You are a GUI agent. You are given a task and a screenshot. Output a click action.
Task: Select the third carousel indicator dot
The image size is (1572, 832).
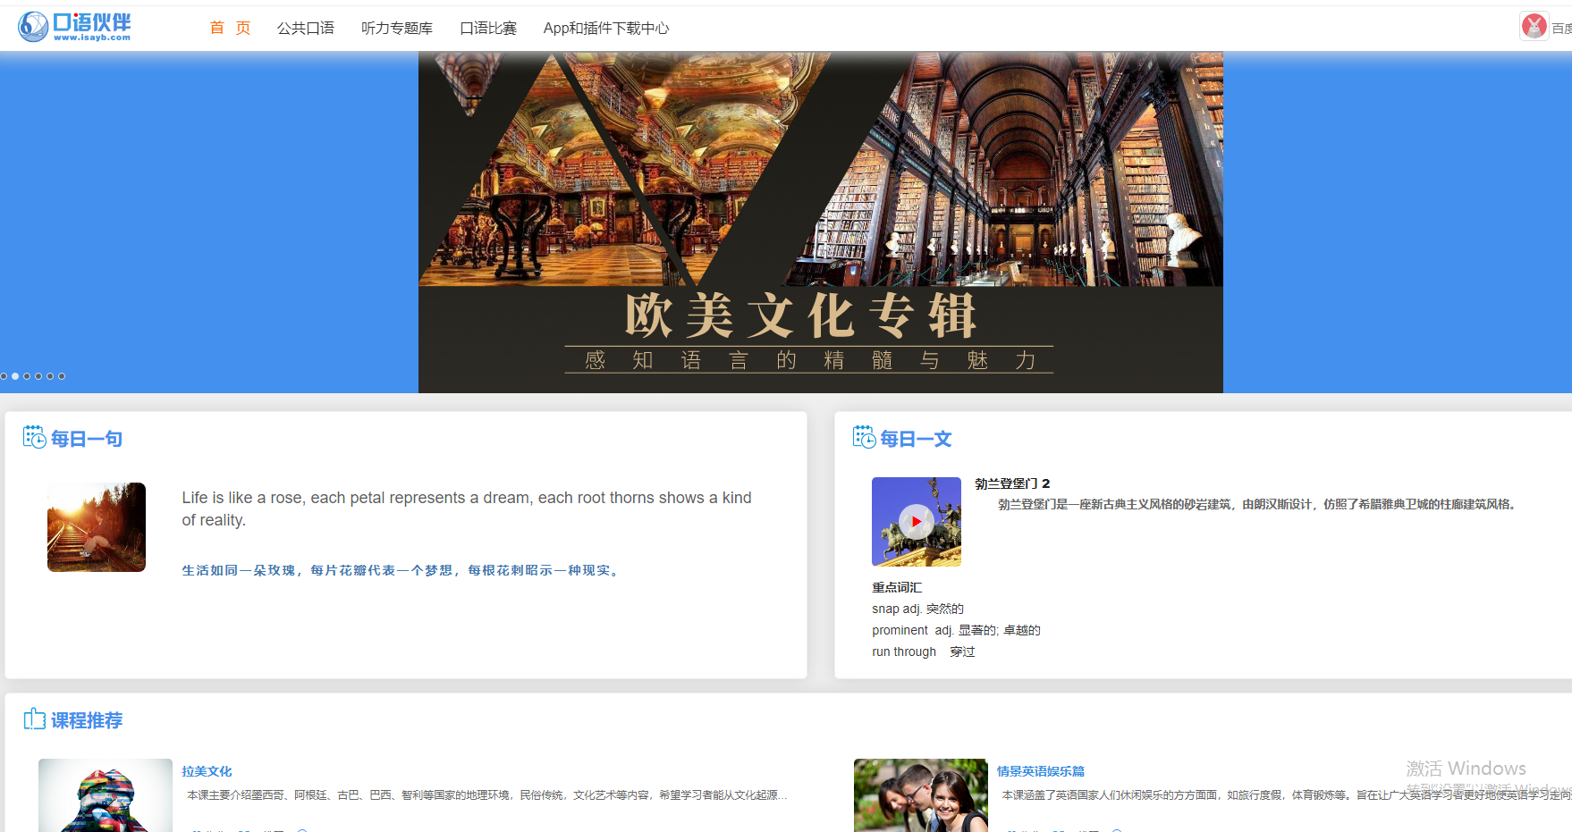click(x=27, y=376)
